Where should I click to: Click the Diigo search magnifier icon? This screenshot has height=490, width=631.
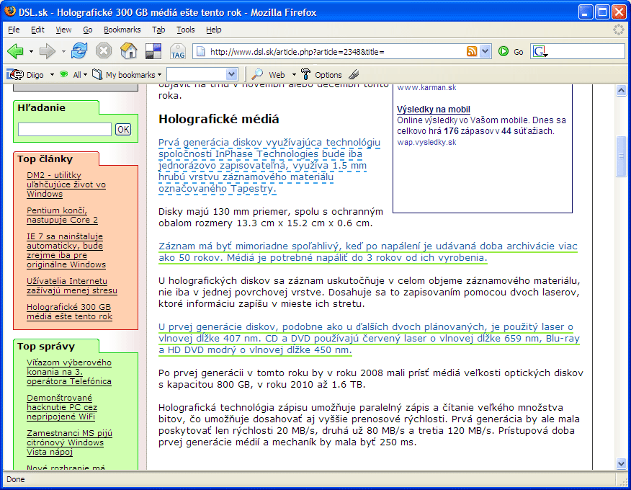tap(256, 74)
